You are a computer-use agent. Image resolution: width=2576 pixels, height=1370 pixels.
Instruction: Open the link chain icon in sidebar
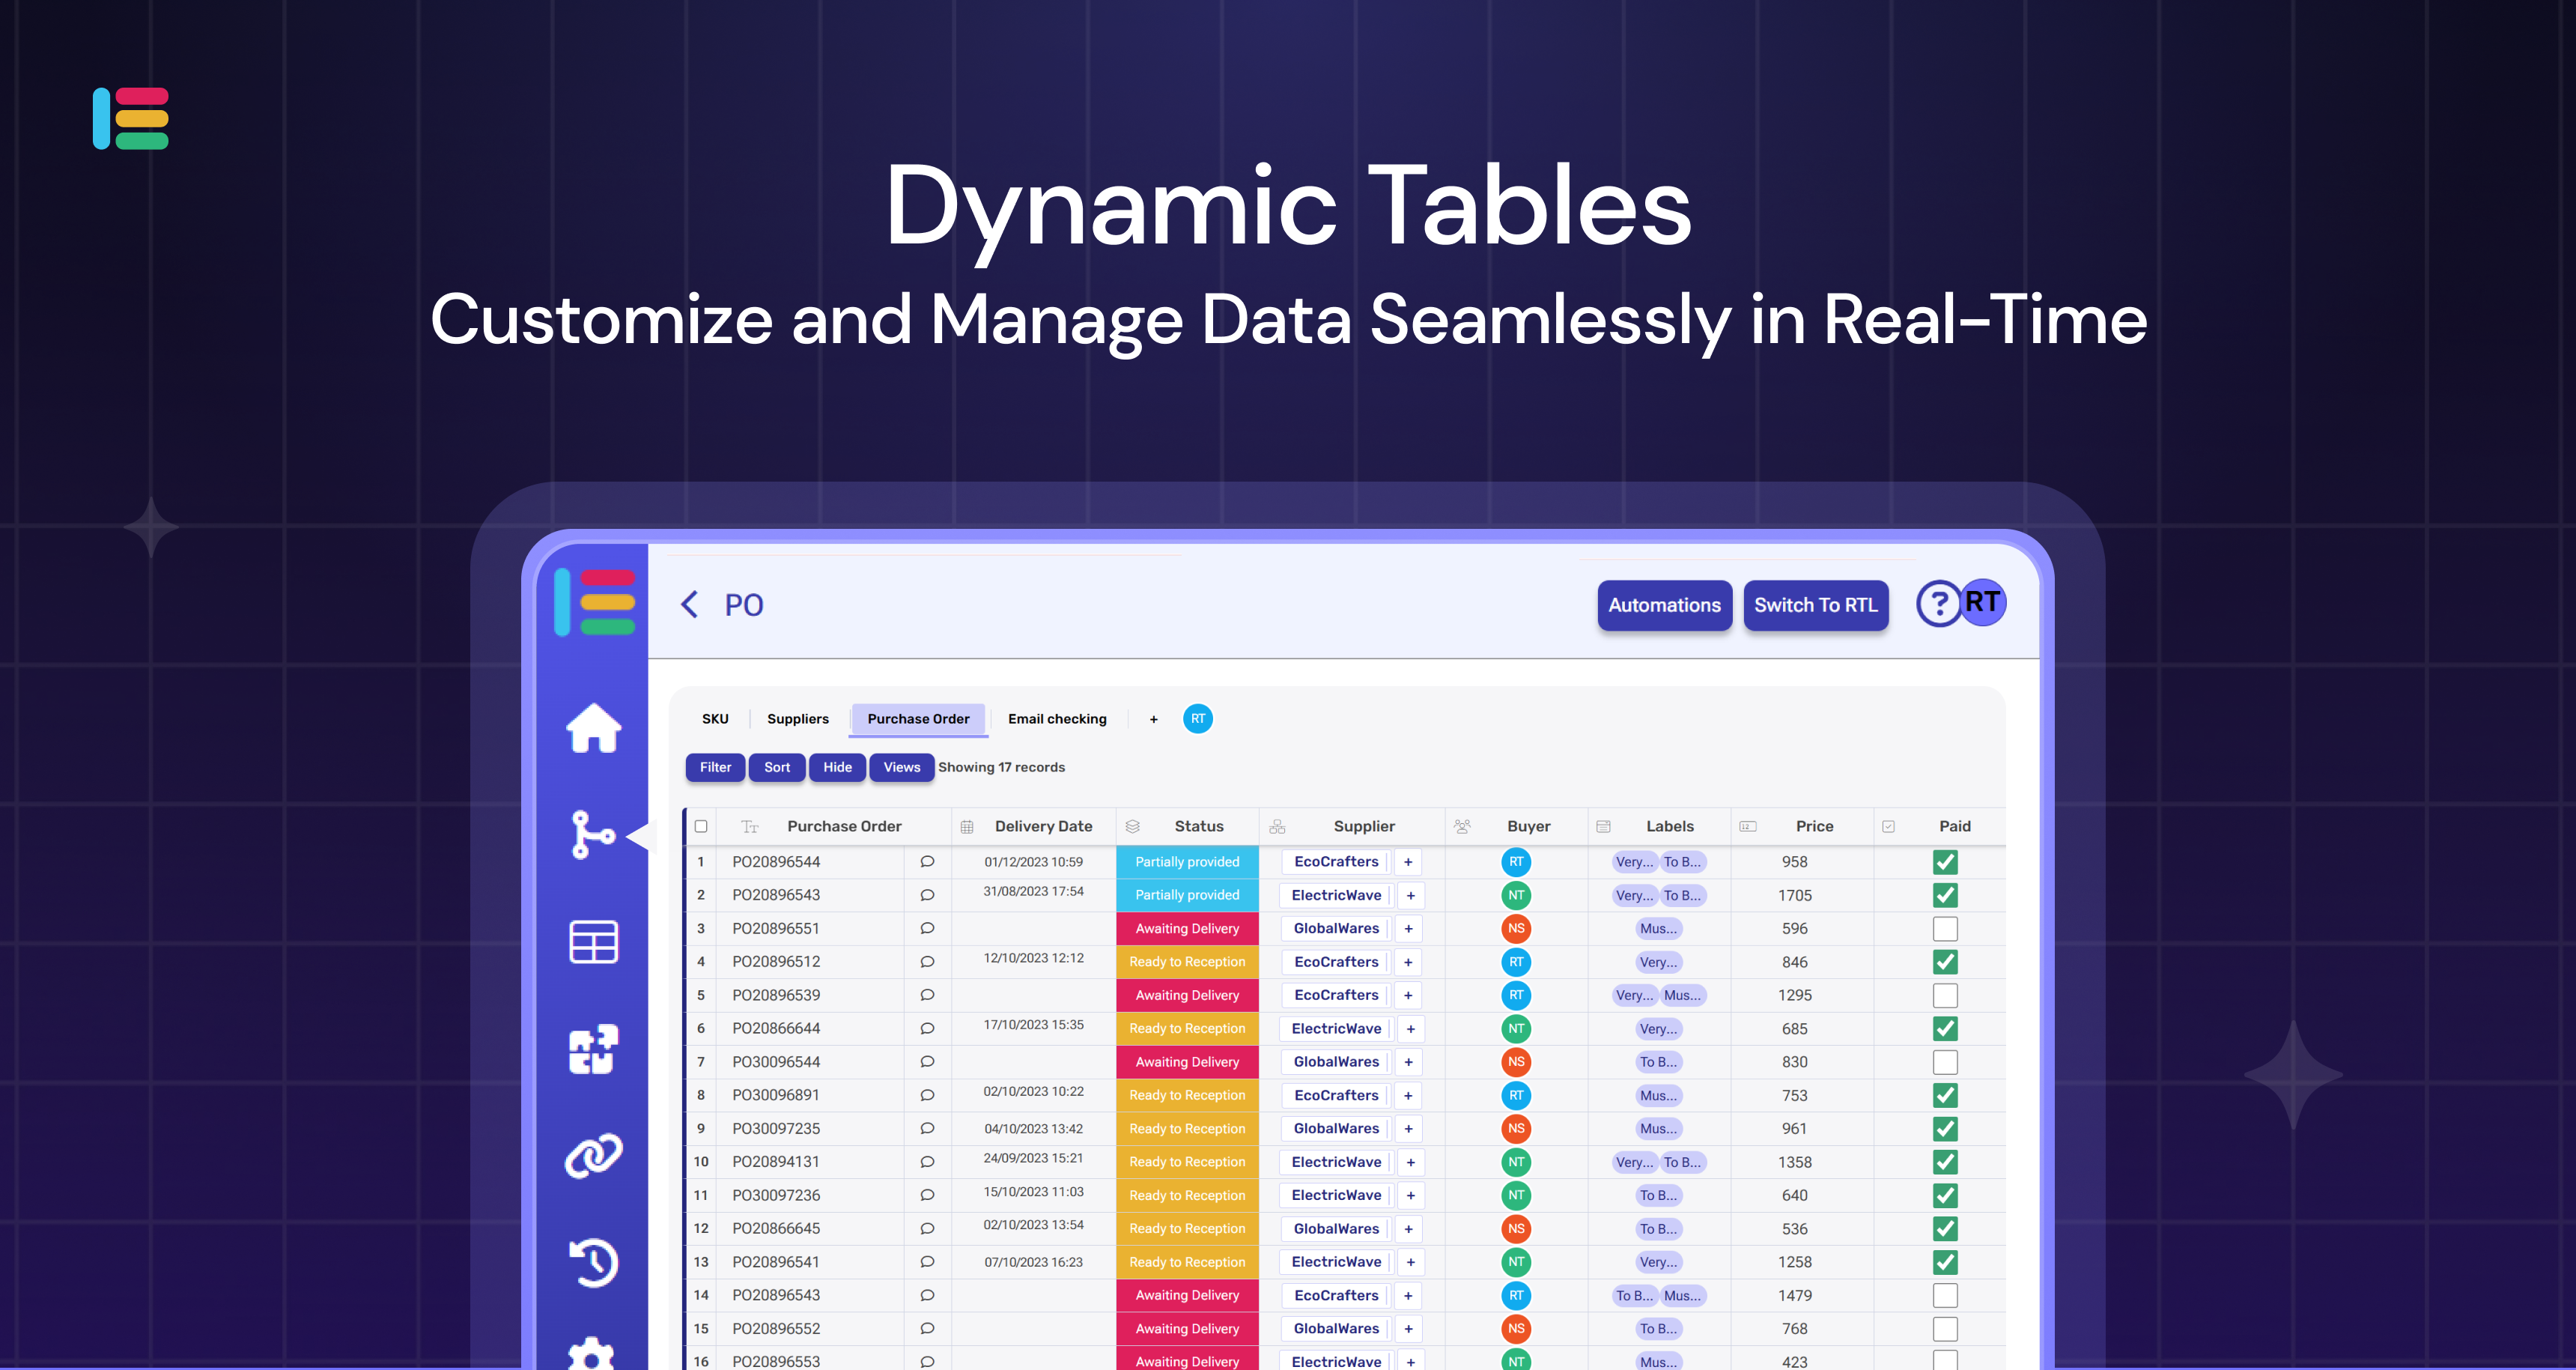[x=593, y=1156]
